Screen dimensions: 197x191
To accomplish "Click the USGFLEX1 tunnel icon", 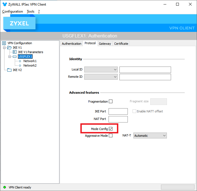I will [x=15, y=56].
